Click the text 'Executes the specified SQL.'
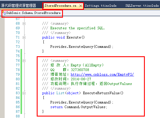 point(78,28)
